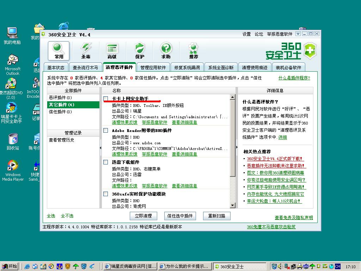
Task: Check the 卡卡上网安全助手 plugin checkbox
Action: pyautogui.click(x=106, y=99)
